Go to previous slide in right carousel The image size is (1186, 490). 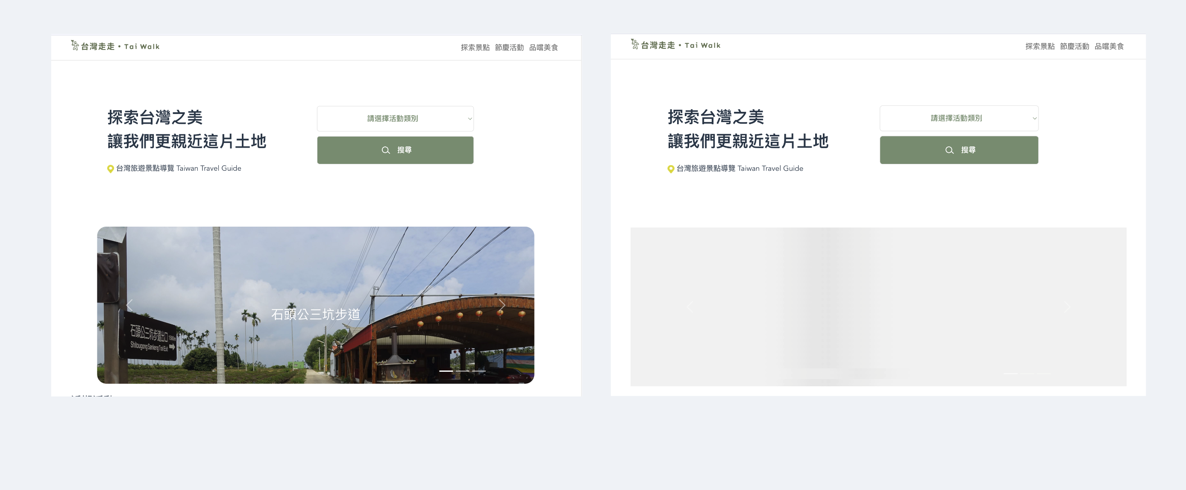690,307
